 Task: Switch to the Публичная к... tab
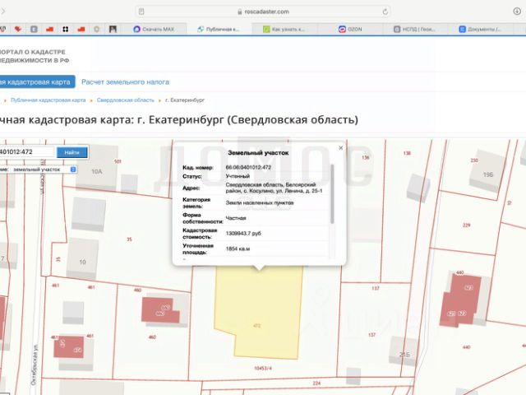click(219, 30)
